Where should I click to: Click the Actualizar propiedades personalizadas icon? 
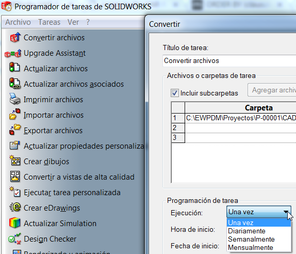click(x=15, y=146)
